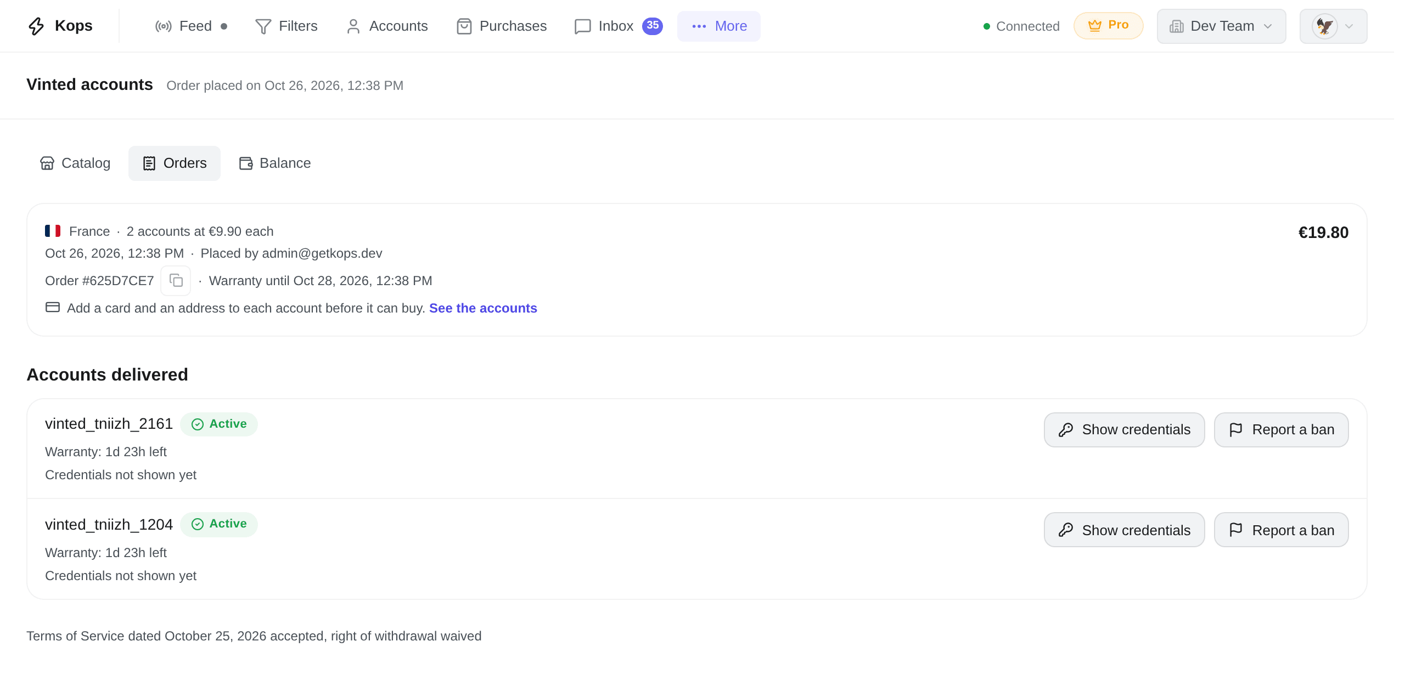The width and height of the screenshot is (1405, 681).
Task: Click the text Placed by admin@getkops.dev
Action: click(x=291, y=253)
